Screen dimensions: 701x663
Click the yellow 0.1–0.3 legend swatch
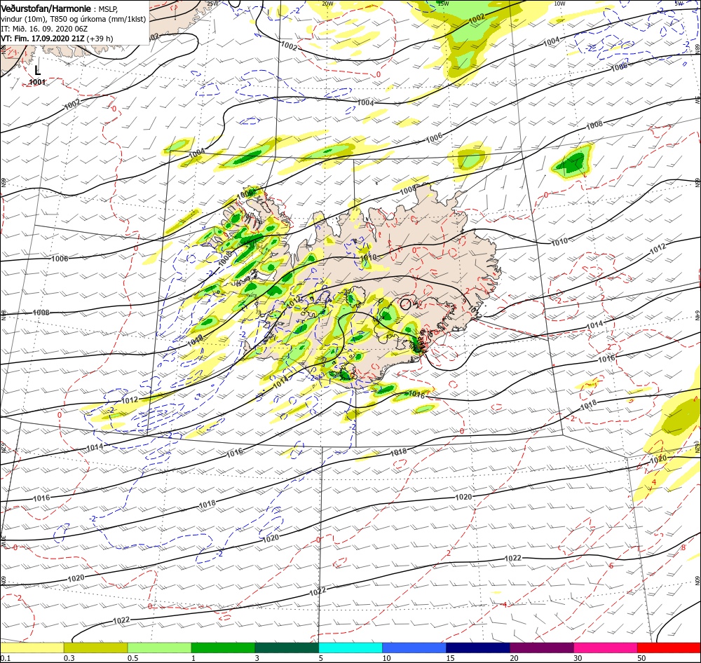(32, 648)
